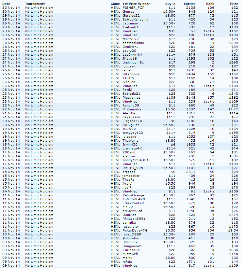Select winner name Vitaminos
244x268 pixels.
coord(131,74)
